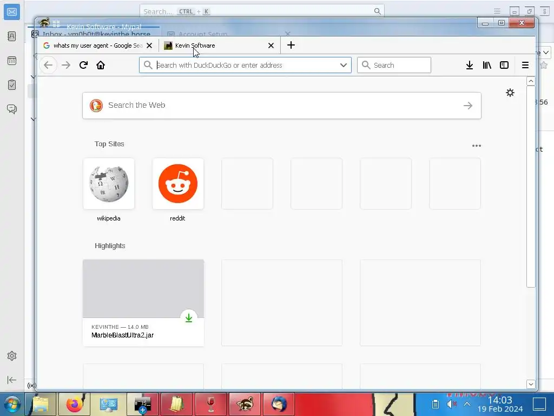Open a new tab with the plus button
554x416 pixels.
[291, 45]
